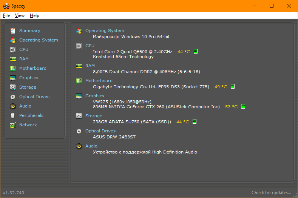Click the Motherboard icon in main panel

(79, 81)
